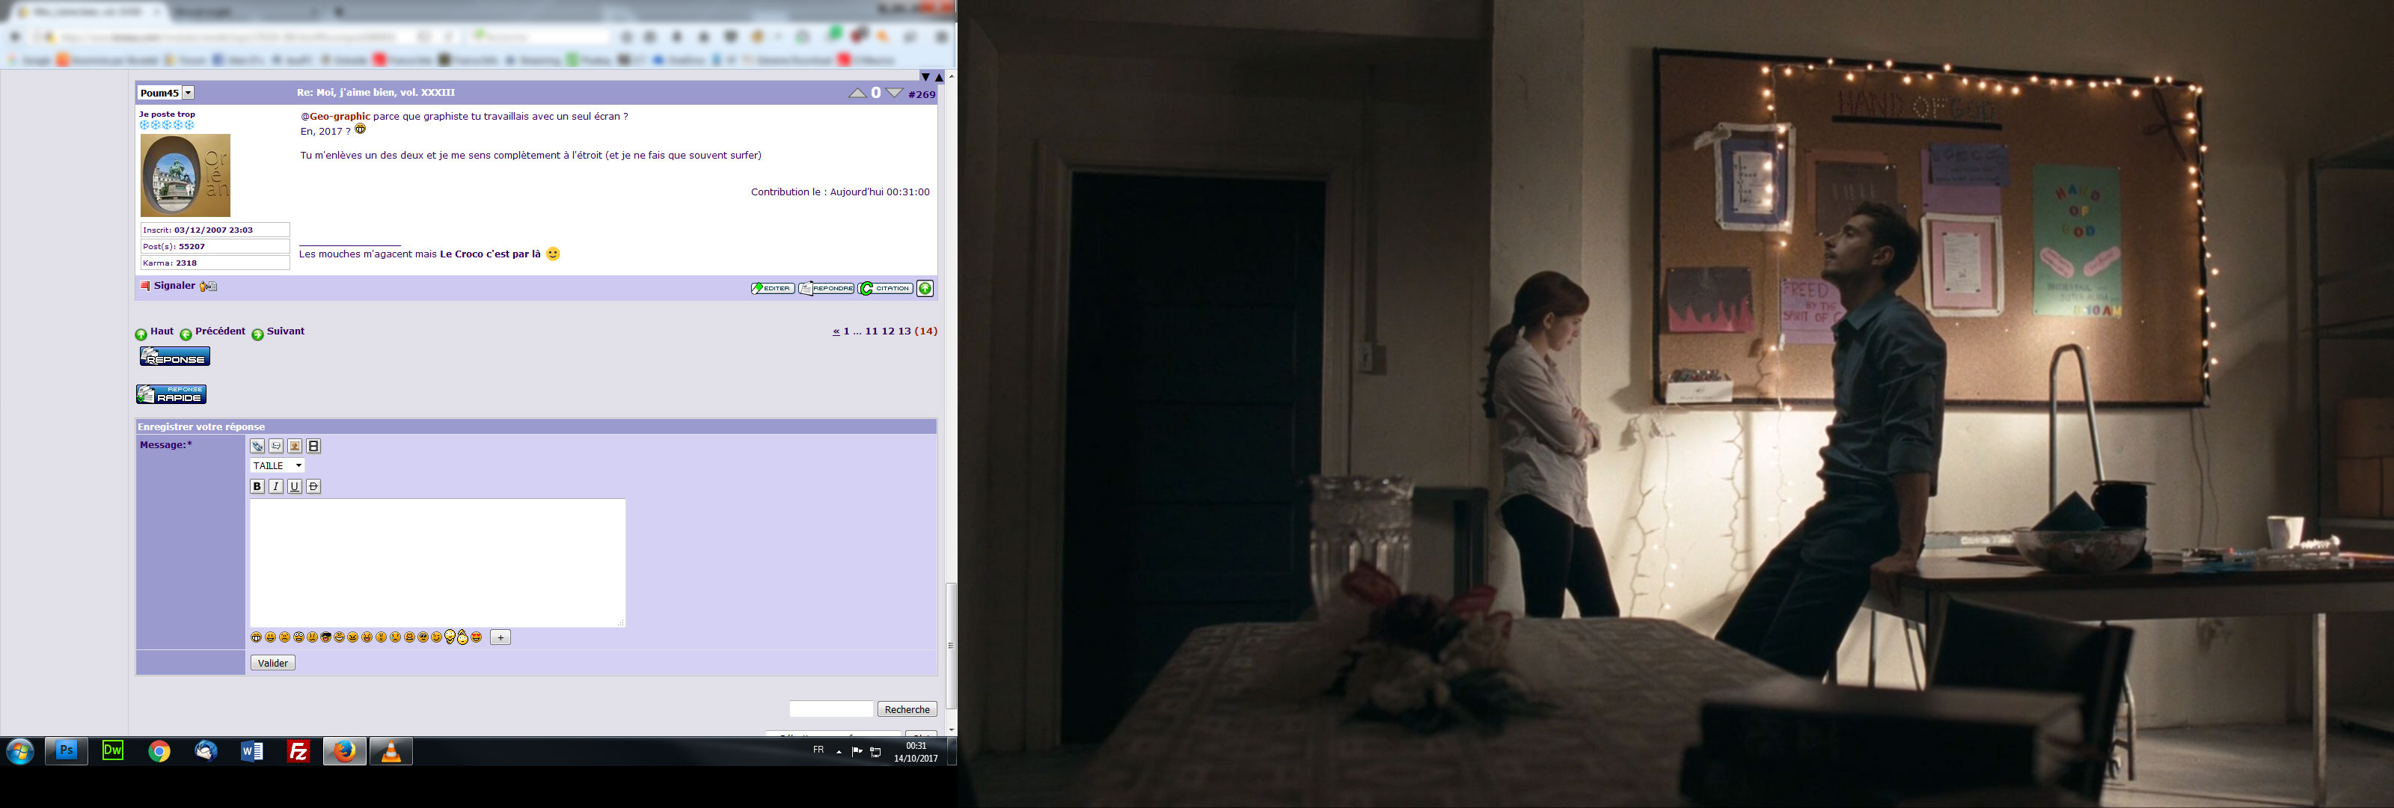Upvote post #269 with up triangle
The image size is (2394, 808).
click(x=857, y=93)
